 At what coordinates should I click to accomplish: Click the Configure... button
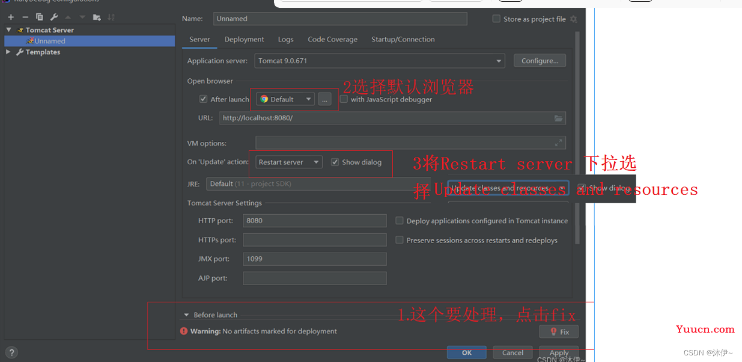540,61
